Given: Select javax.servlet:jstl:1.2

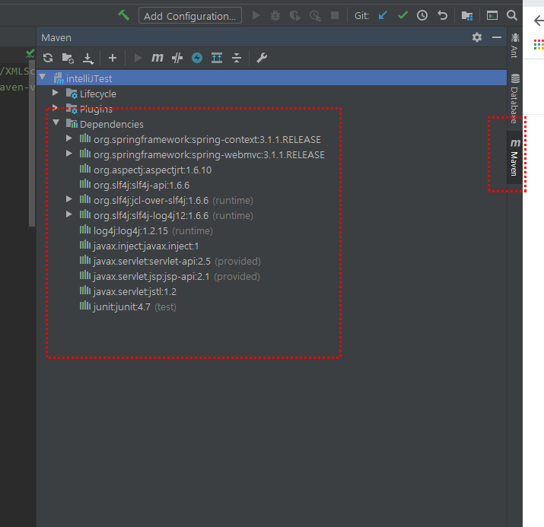Looking at the screenshot, I should click(x=135, y=292).
